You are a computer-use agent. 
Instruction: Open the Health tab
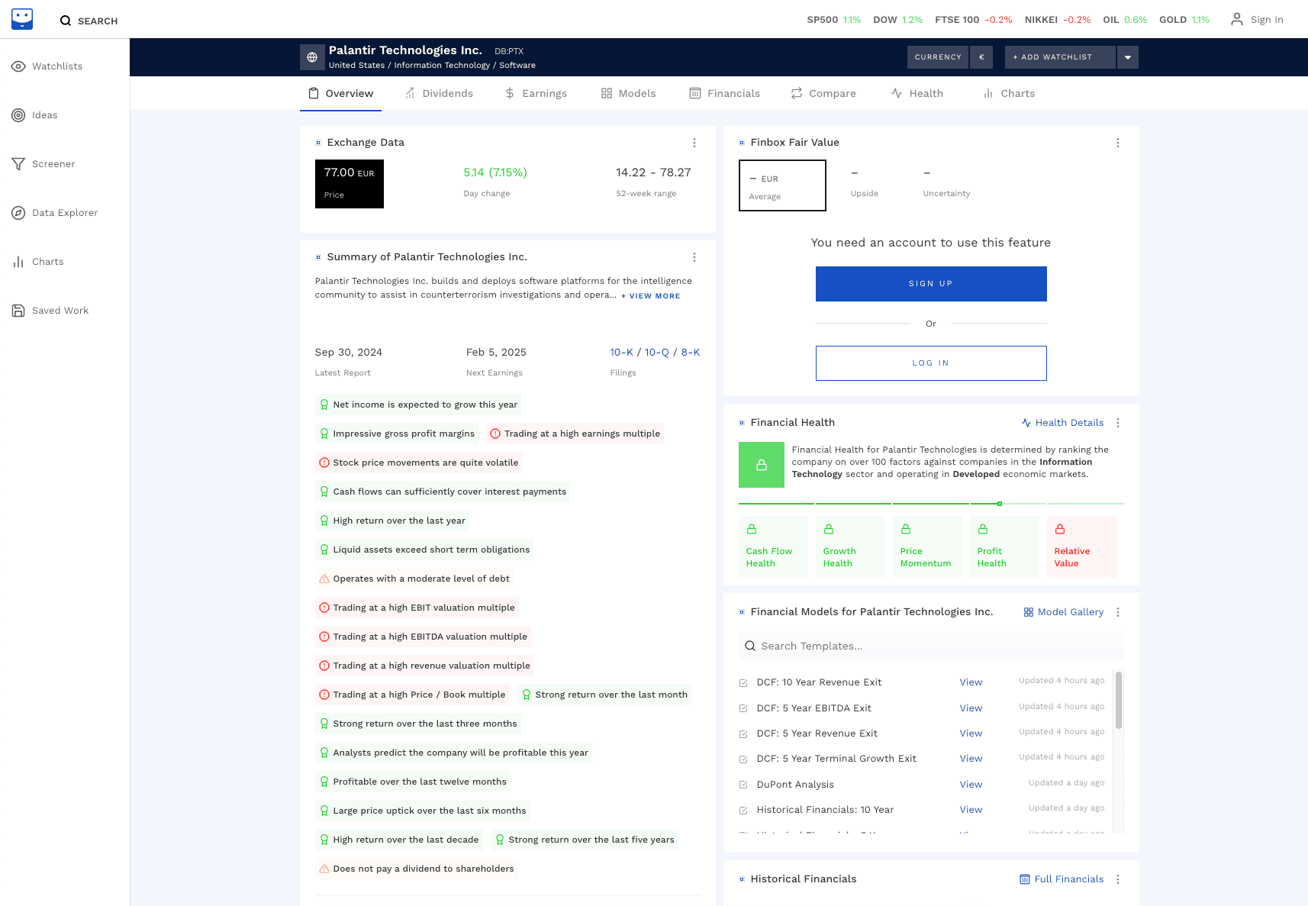coord(917,93)
